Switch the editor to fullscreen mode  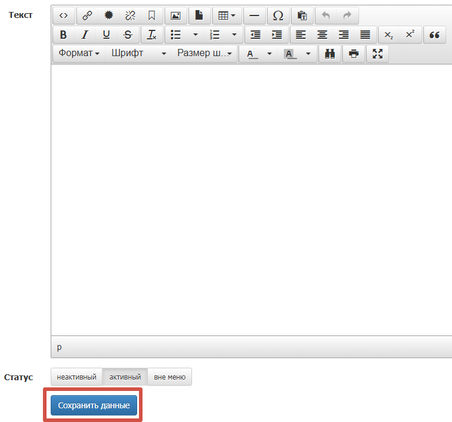tap(377, 54)
